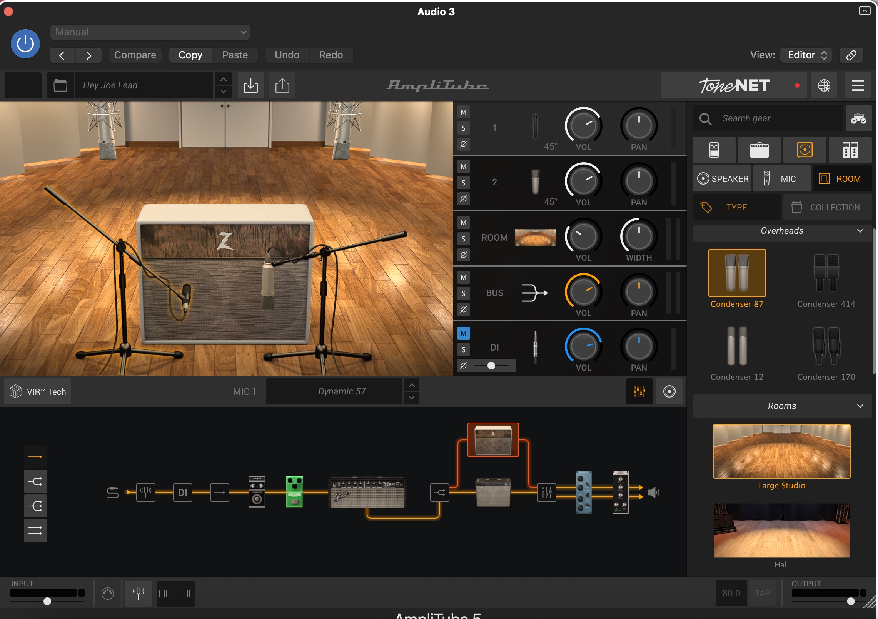
Task: Click the gear shop cart icon
Action: pos(859,118)
